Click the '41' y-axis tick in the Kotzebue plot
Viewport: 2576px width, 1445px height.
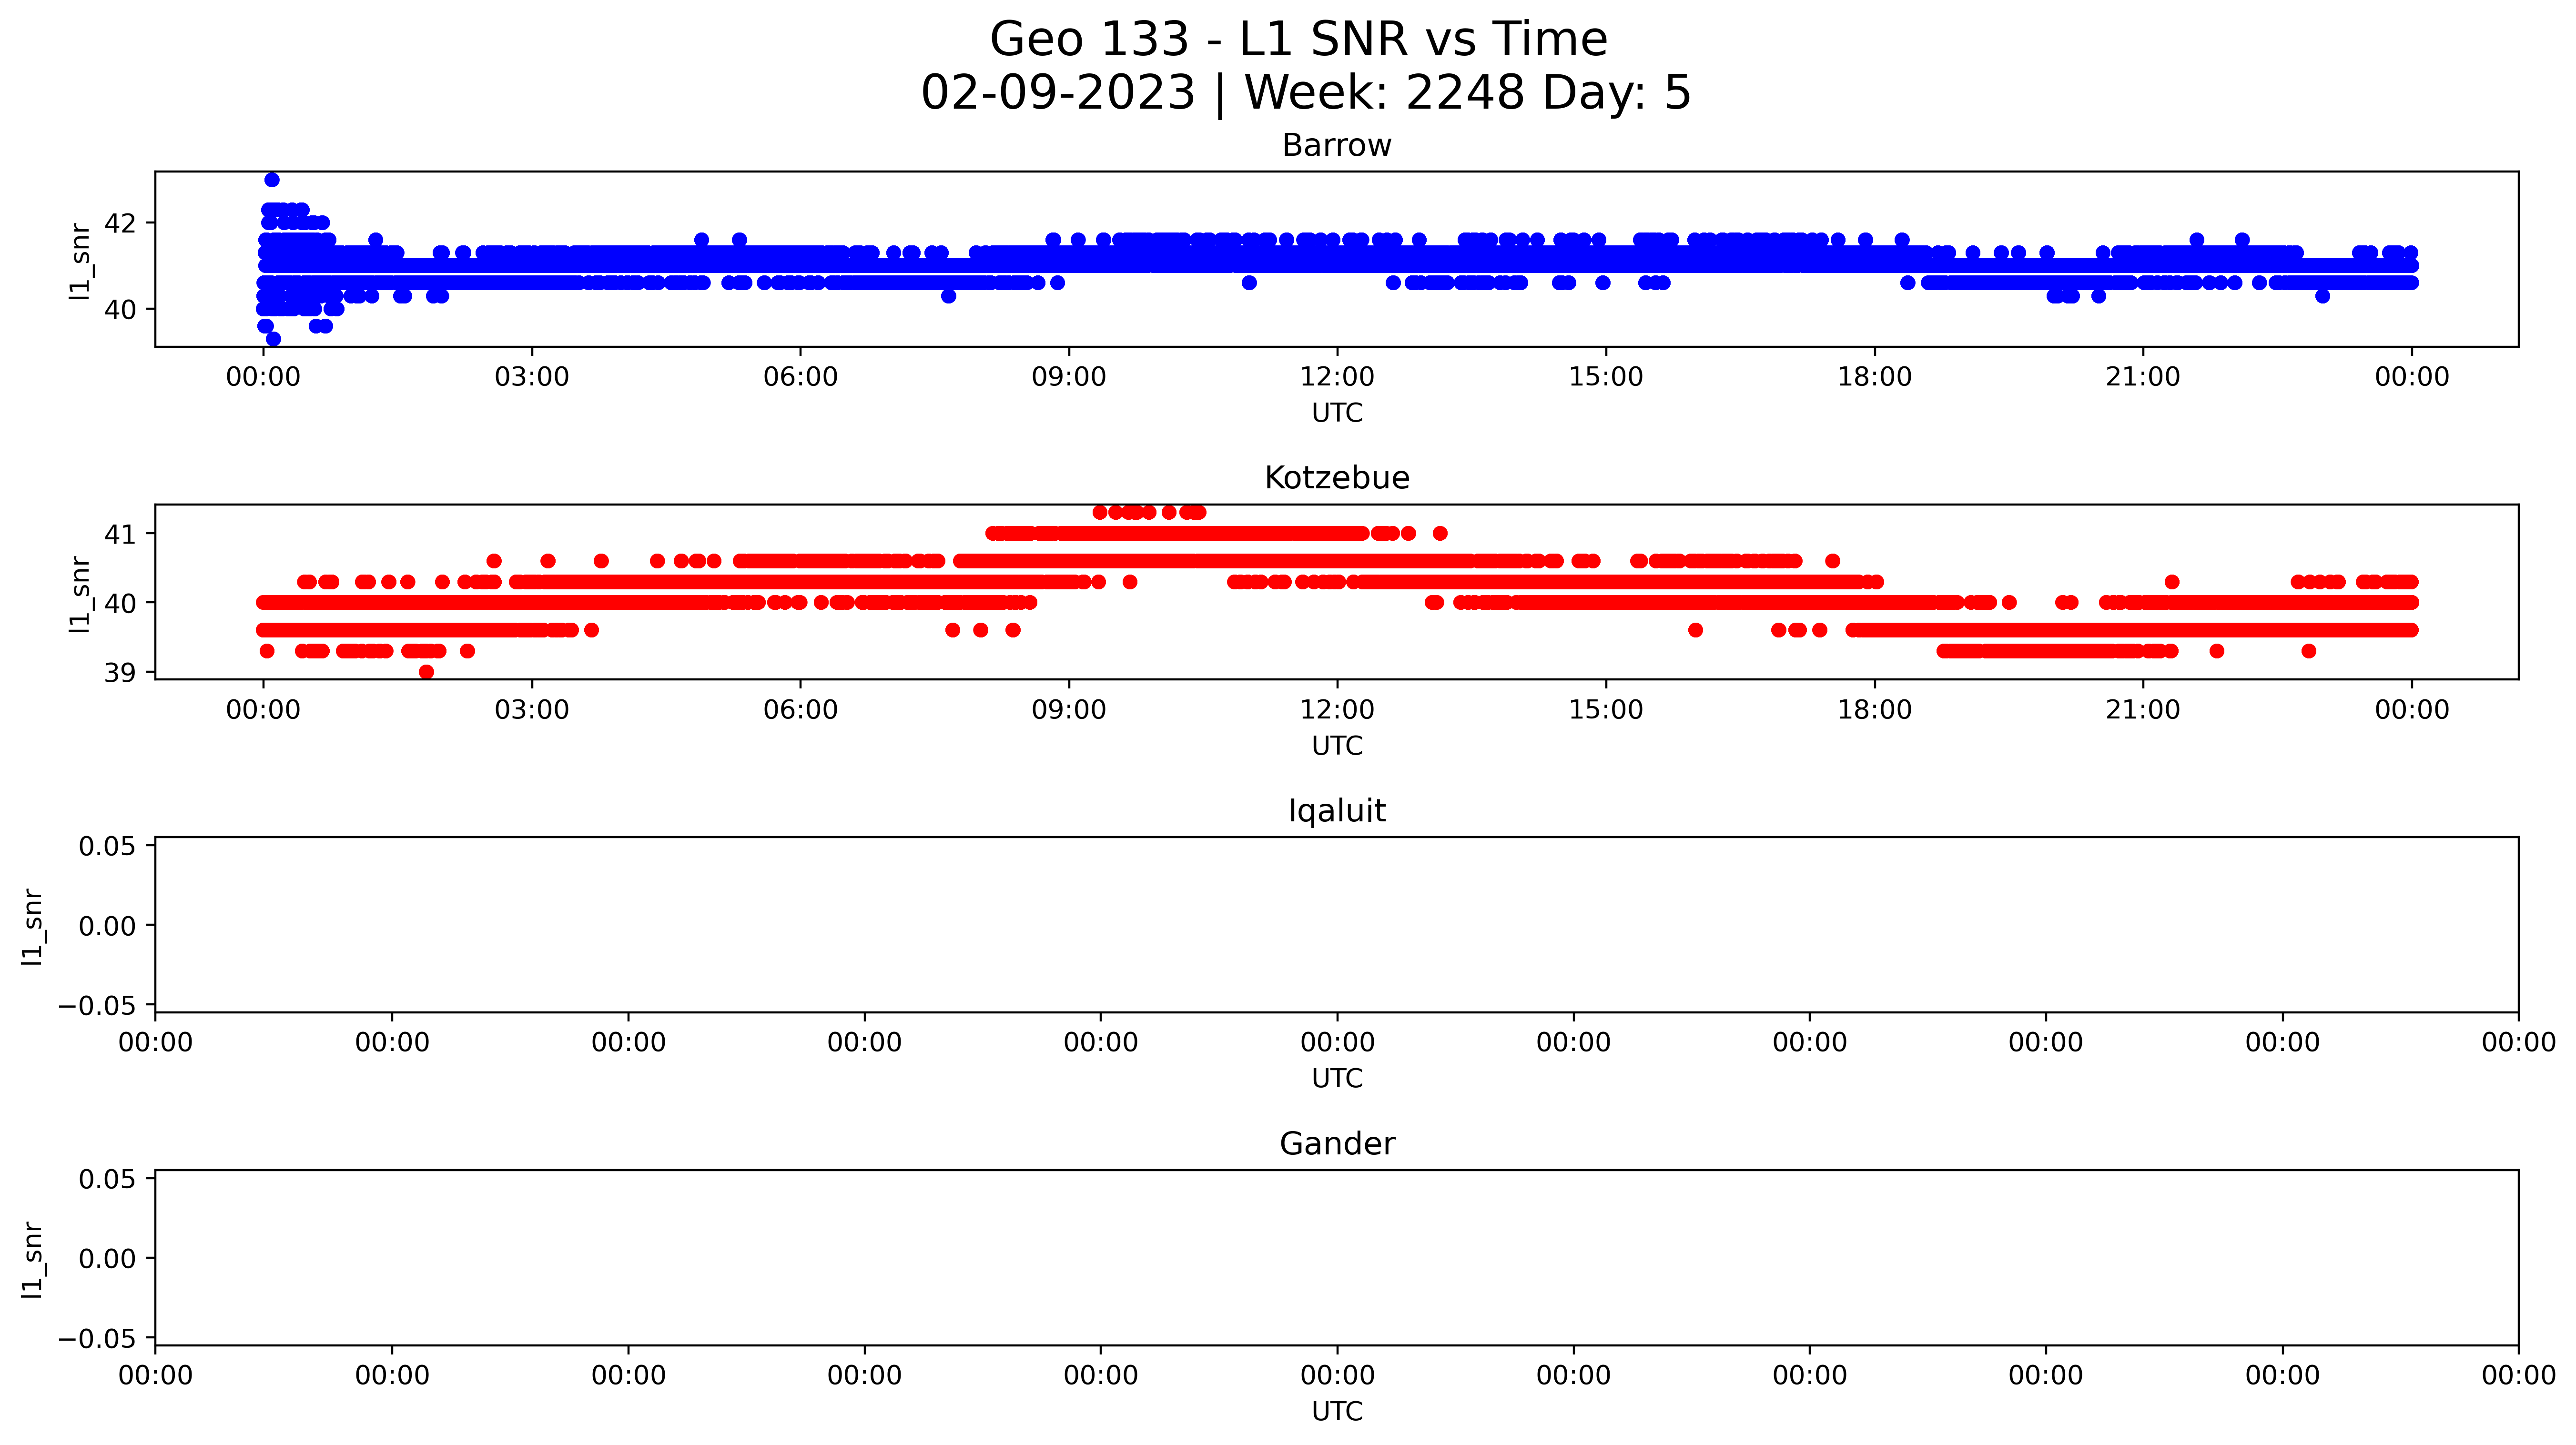click(x=121, y=534)
